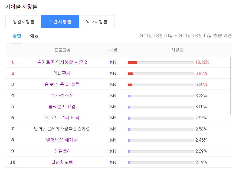Image resolution: width=239 pixels, height=169 pixels.
Task: Open the 벌거벗은 세계사 program link
Action: (62, 140)
